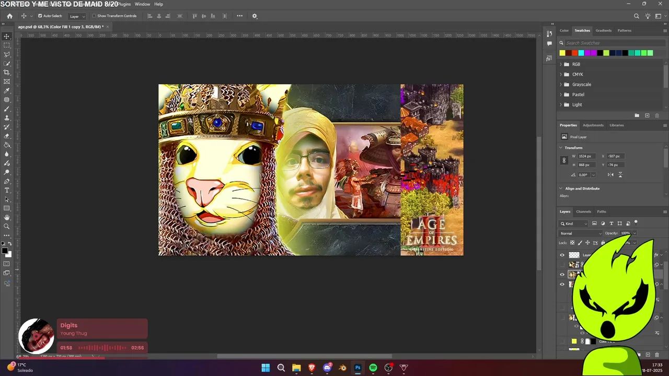This screenshot has width=669, height=376.
Task: Create new swatch in Swatches panel
Action: point(647,115)
